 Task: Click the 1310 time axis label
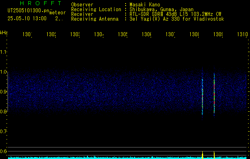[242, 34]
